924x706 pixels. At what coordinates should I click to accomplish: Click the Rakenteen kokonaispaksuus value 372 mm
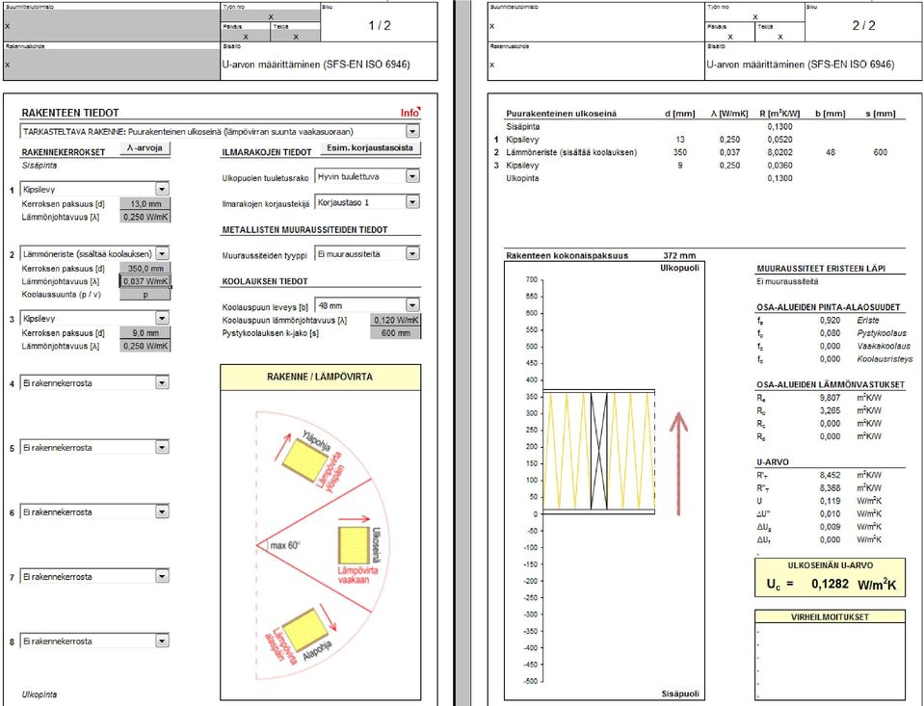point(679,256)
